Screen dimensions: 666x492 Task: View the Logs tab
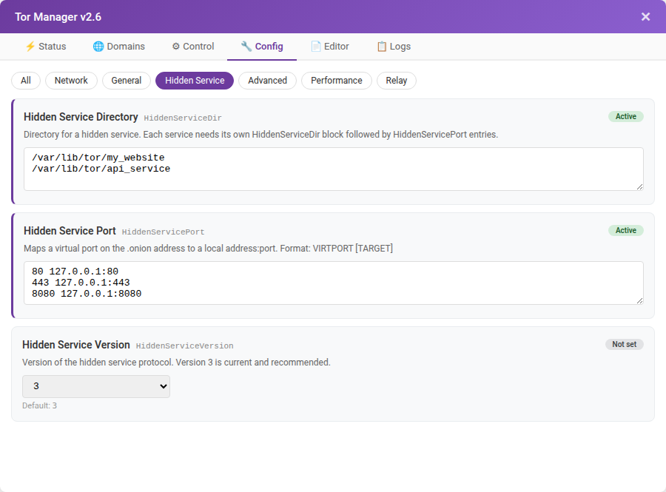(x=394, y=47)
